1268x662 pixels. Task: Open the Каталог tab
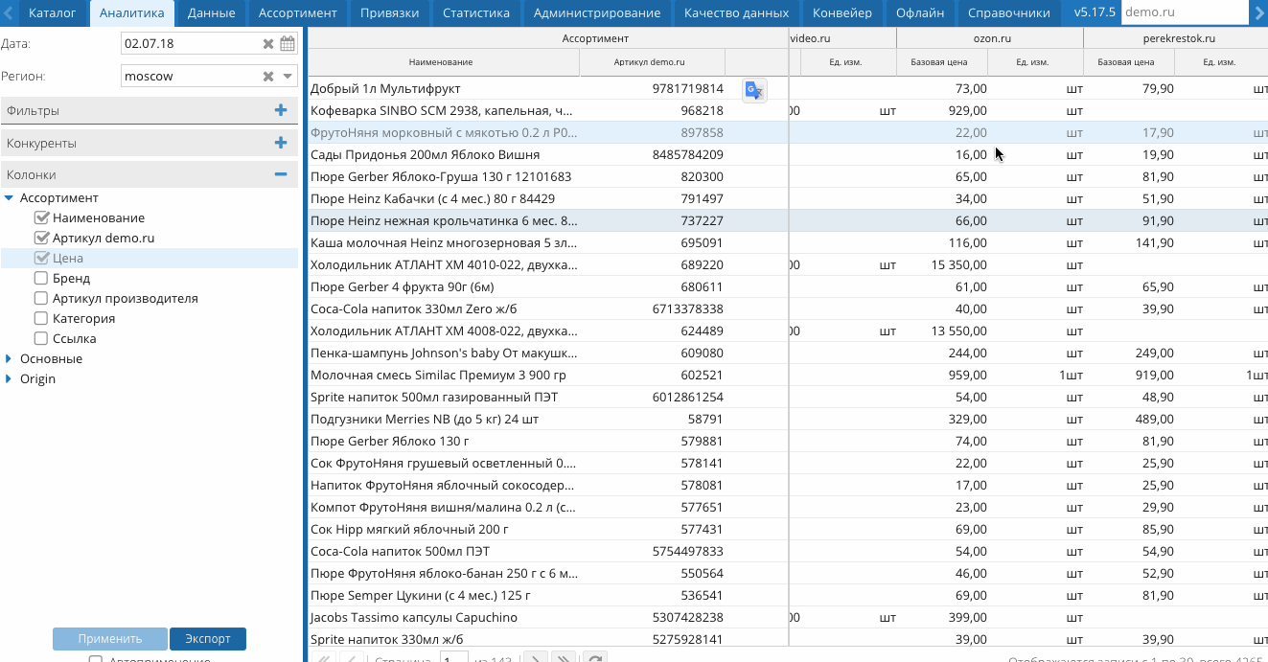(x=53, y=13)
